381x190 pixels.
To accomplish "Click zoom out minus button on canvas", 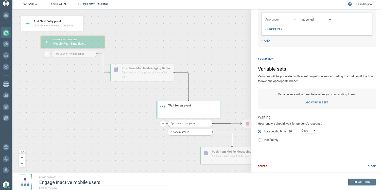I will (22, 164).
